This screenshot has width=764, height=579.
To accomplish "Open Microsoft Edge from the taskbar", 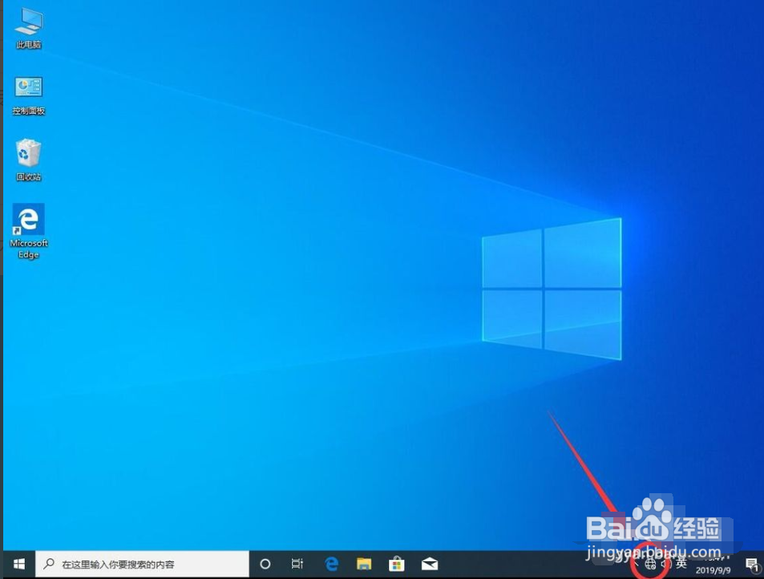I will point(331,564).
